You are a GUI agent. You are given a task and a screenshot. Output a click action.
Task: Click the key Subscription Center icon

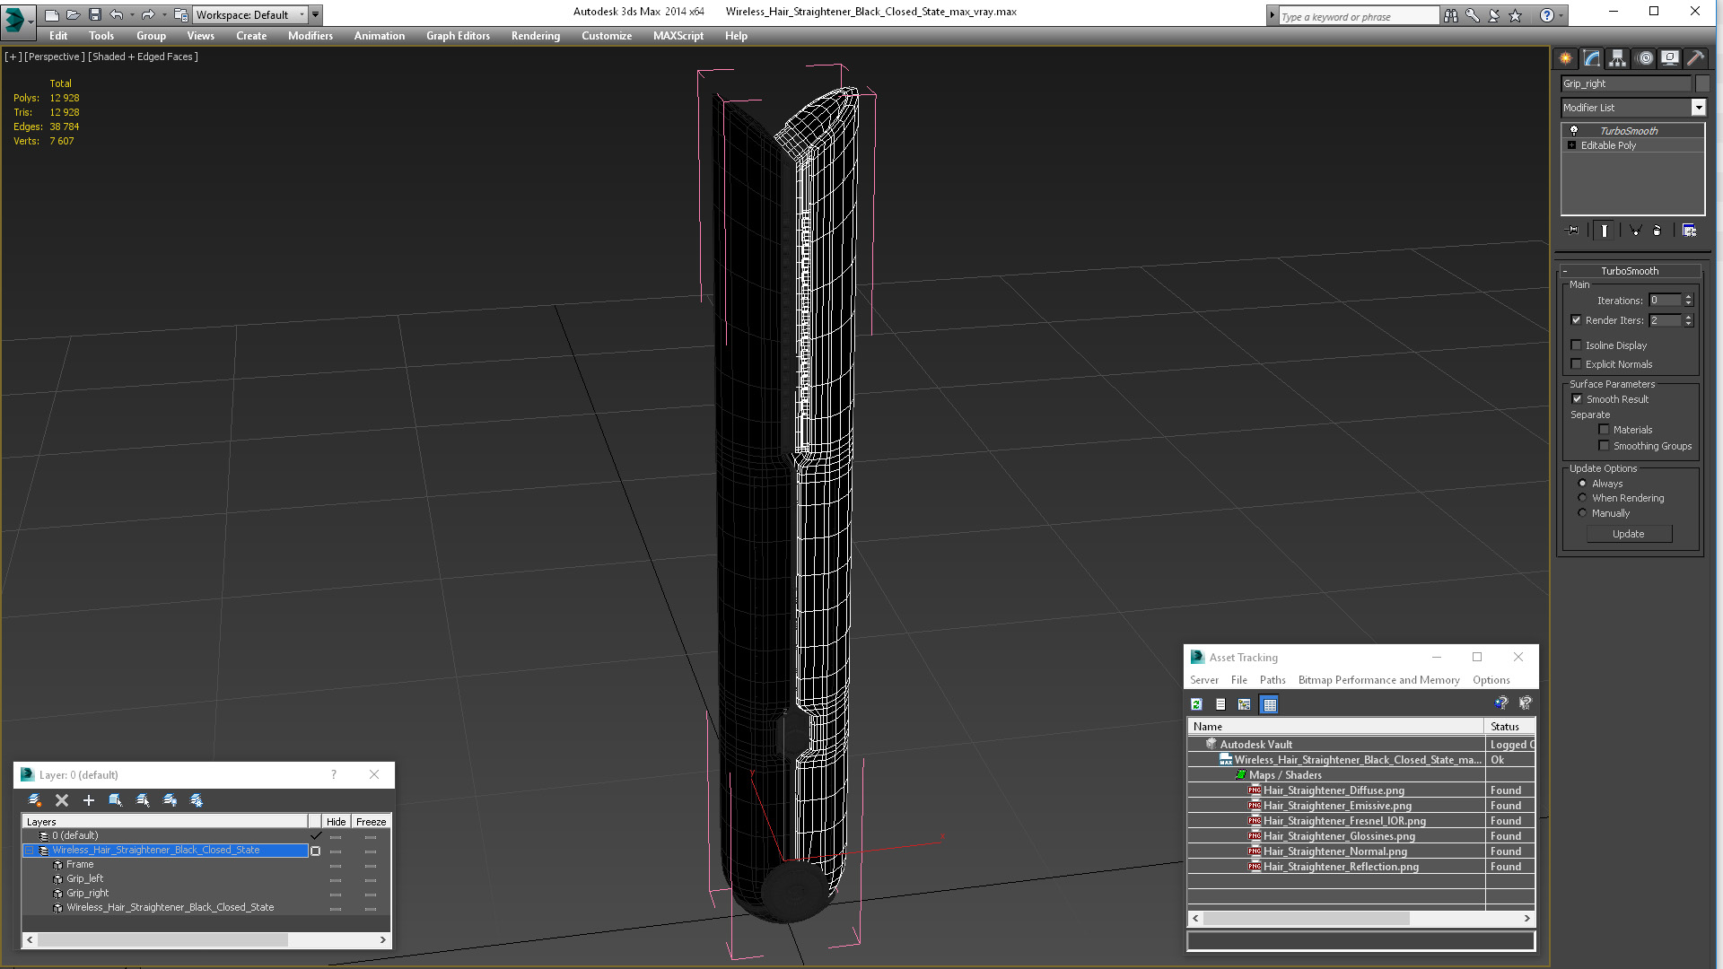(1473, 15)
